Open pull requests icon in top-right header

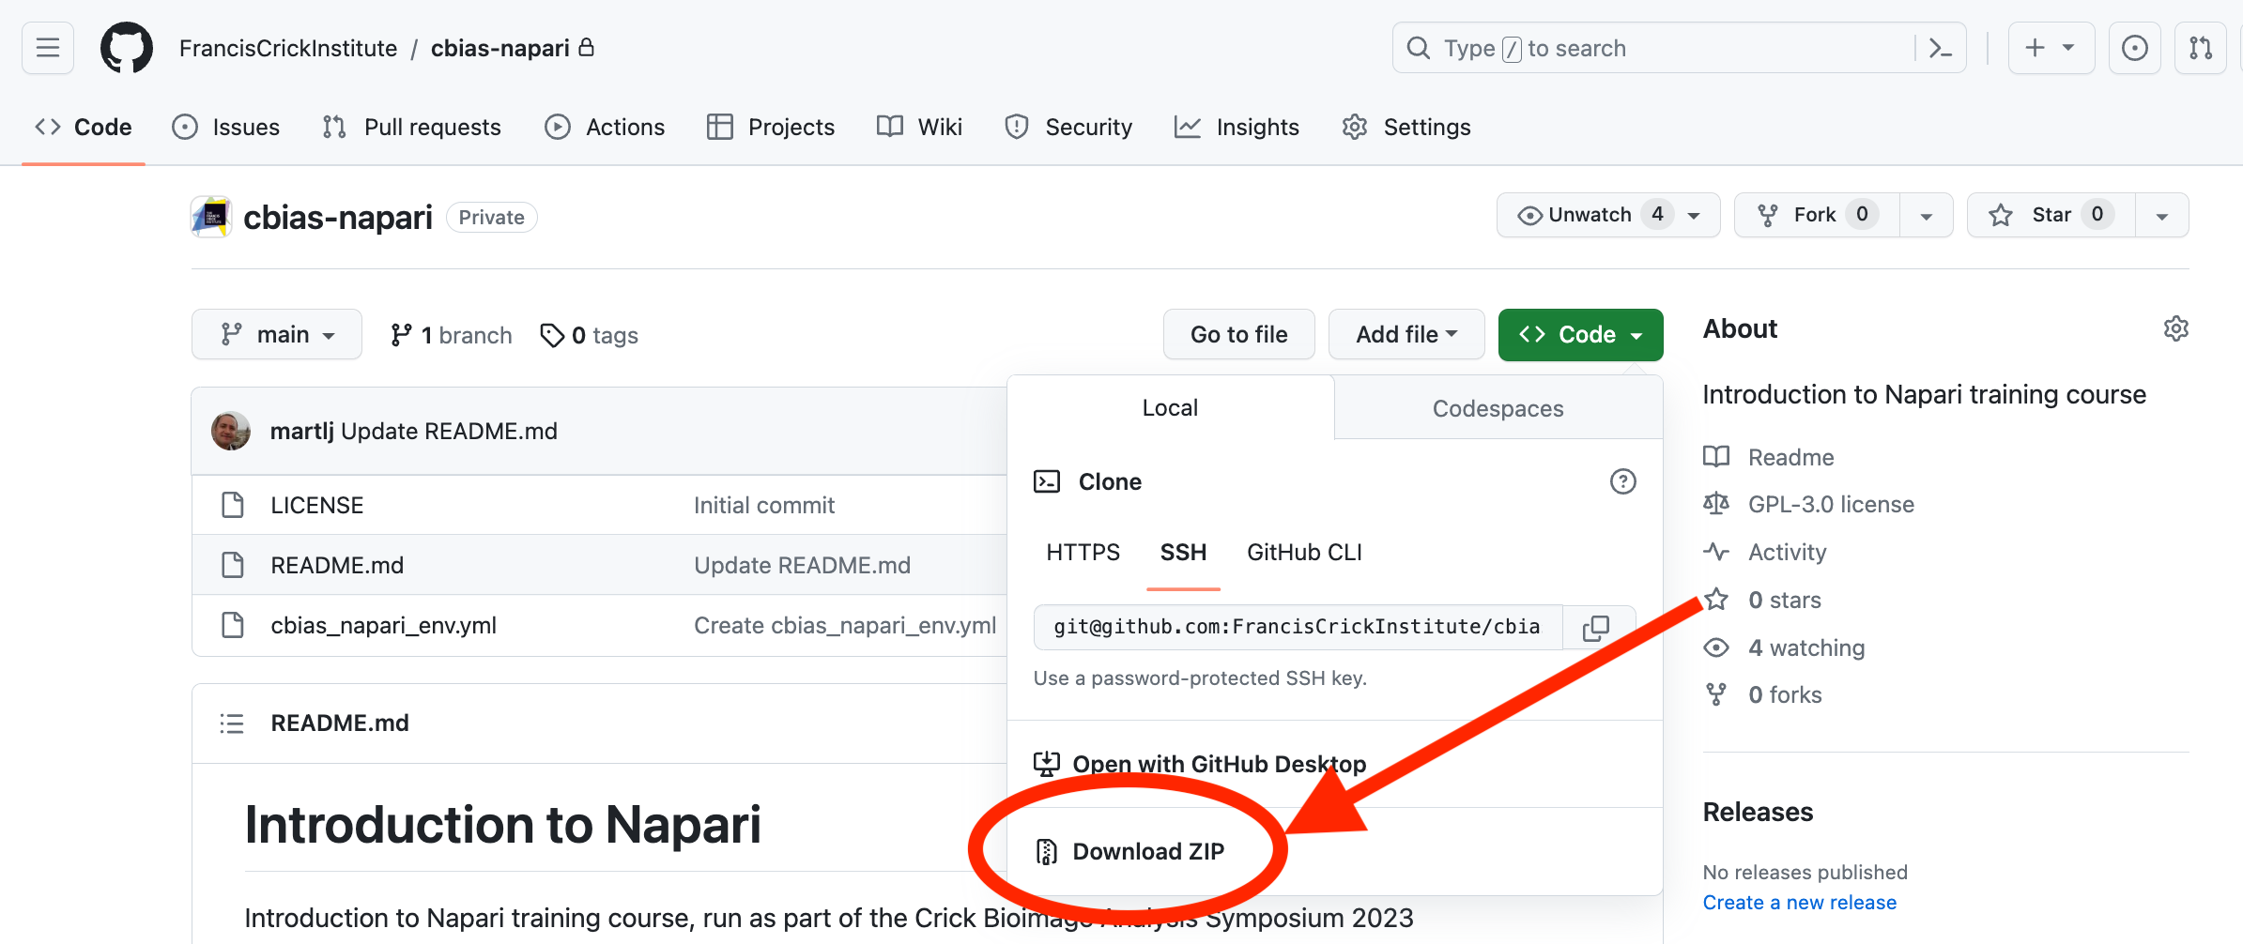(2200, 48)
